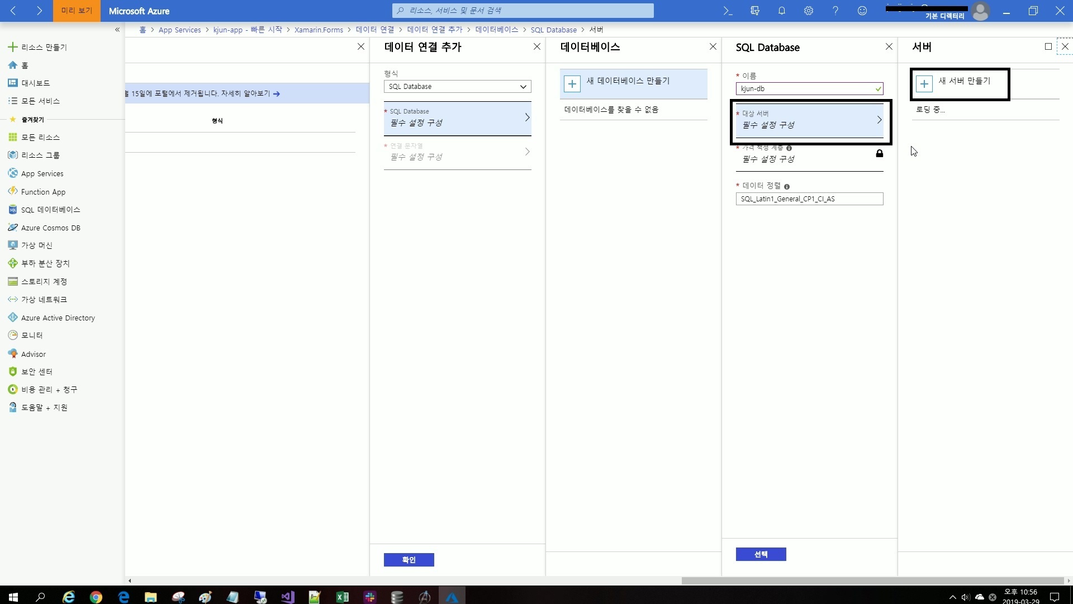Viewport: 1073px width, 604px height.
Task: Click the 선택 button
Action: (x=761, y=554)
